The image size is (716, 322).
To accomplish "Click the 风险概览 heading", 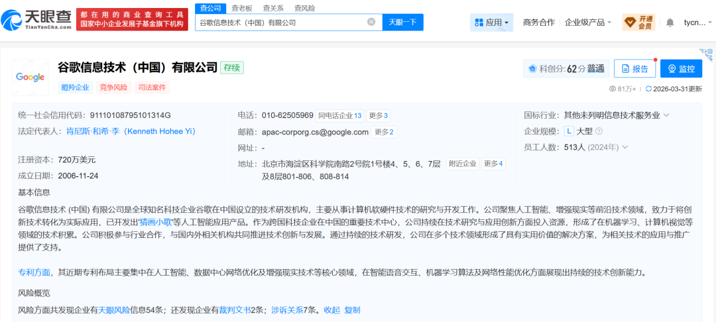I will 34,292.
